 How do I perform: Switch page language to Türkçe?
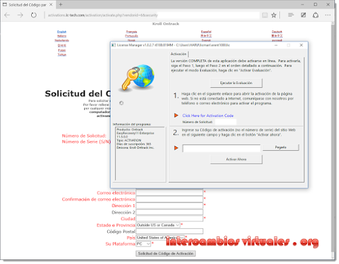[62, 55]
